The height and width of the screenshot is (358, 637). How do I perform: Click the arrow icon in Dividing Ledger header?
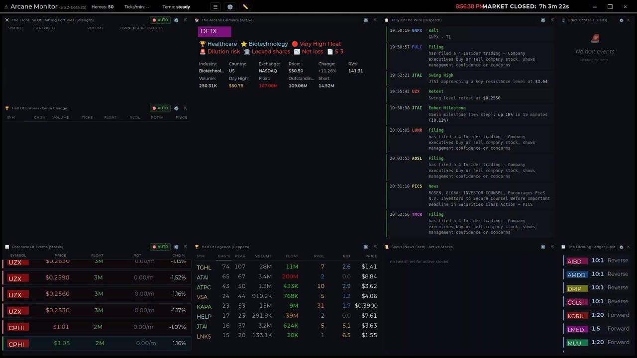628,247
